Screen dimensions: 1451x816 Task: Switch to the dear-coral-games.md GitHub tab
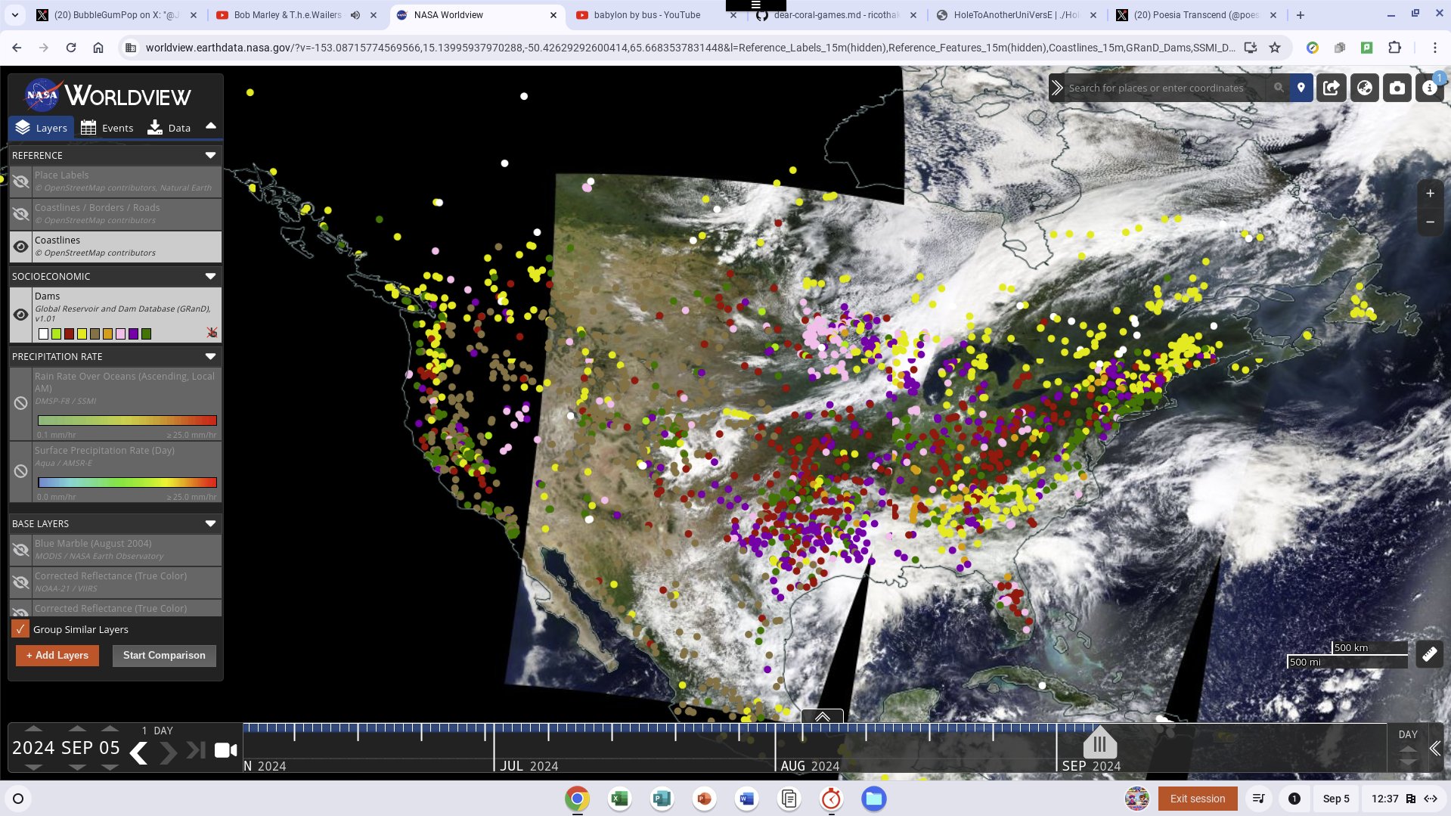click(x=836, y=14)
